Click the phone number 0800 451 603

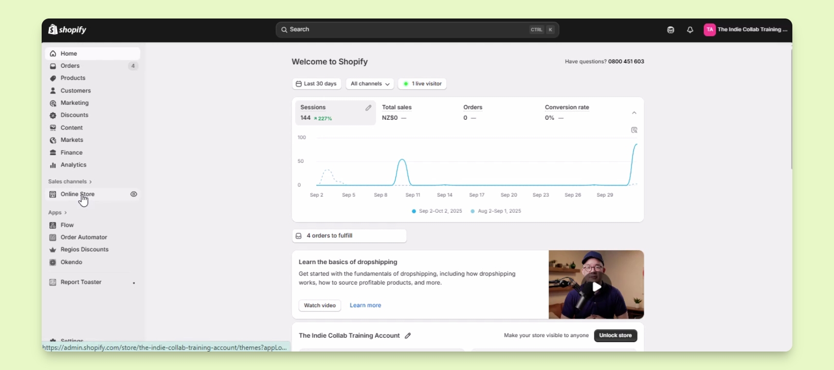tap(626, 62)
